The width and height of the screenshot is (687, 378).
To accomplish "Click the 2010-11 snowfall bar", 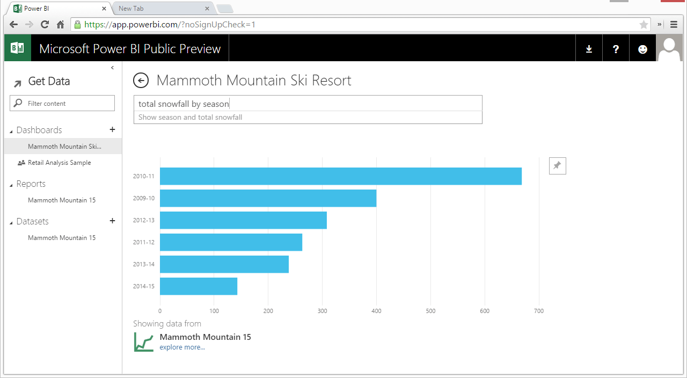I will pos(340,176).
